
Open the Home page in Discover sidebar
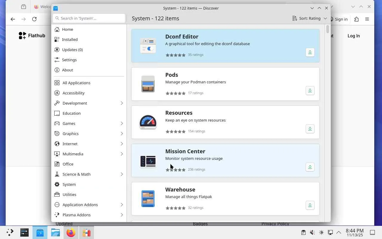[89, 29]
